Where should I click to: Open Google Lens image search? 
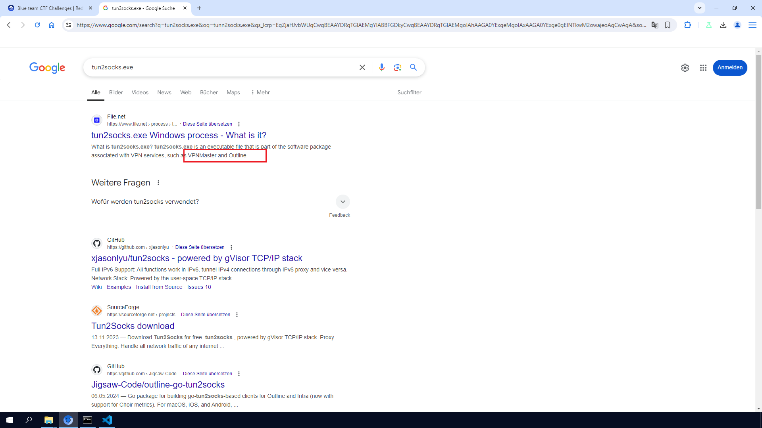(x=397, y=67)
